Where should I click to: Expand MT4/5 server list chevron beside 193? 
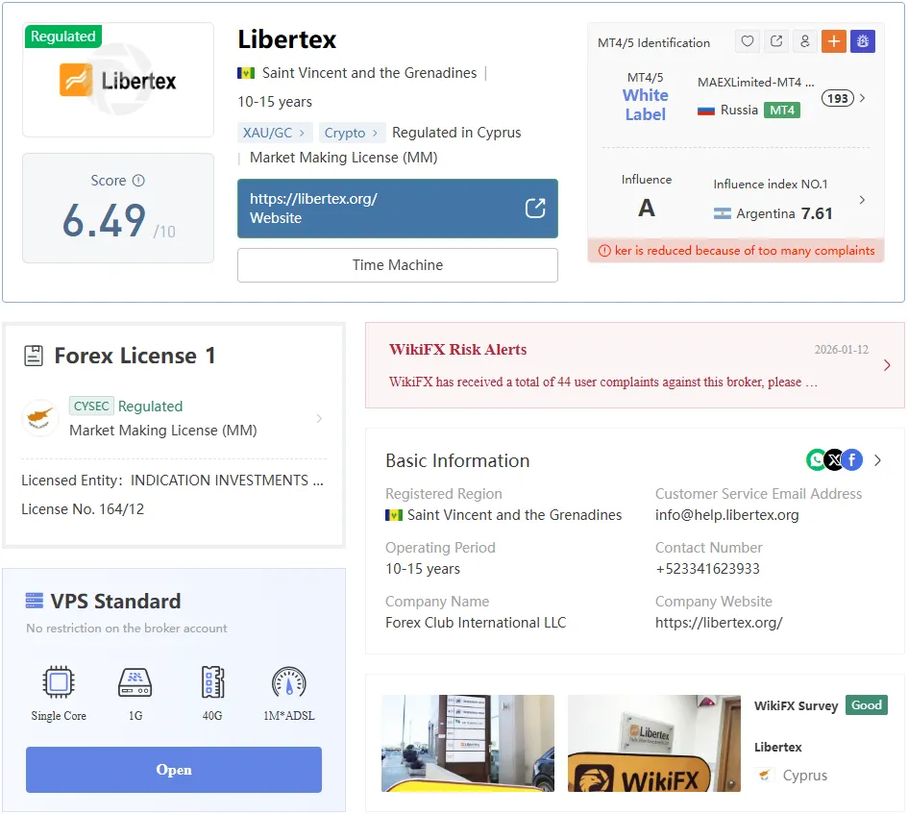click(x=862, y=98)
